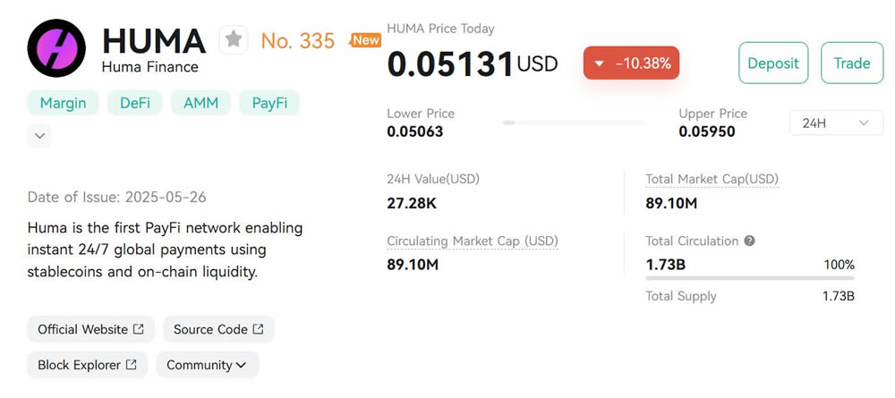Select the Margin tag

[x=63, y=103]
